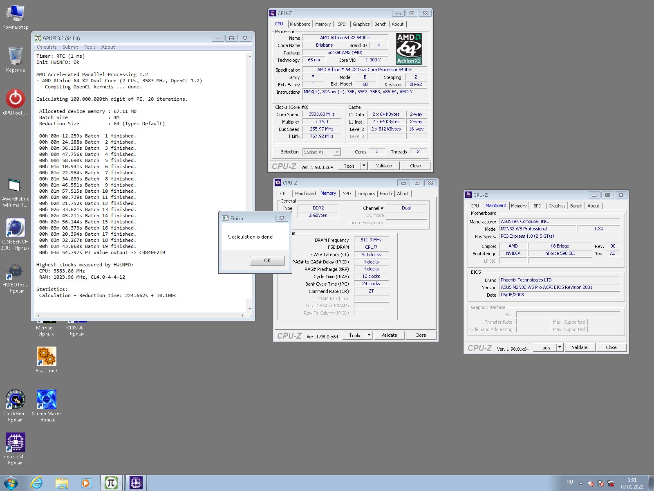Click Core Speed value 3583.63 MHz

point(322,115)
